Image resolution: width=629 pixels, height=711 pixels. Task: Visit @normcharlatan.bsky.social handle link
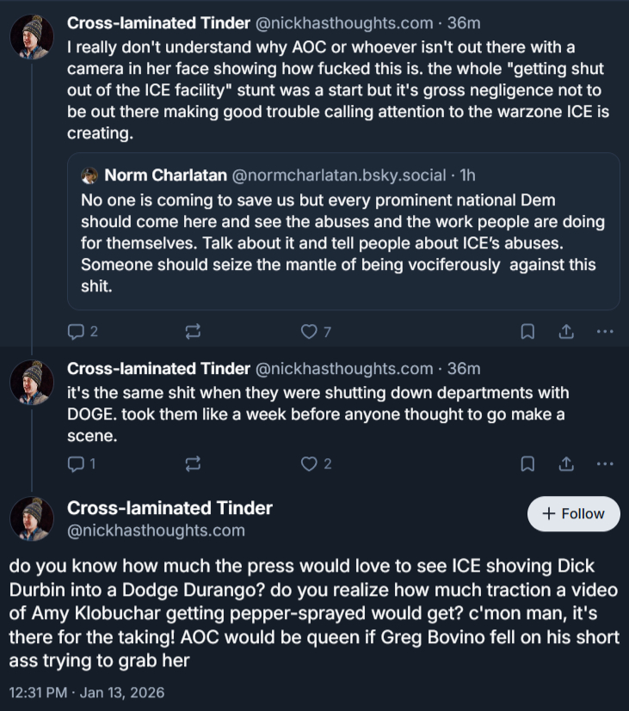[342, 175]
